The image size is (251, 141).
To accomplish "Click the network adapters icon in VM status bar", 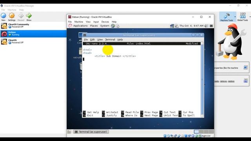I will [175, 136].
